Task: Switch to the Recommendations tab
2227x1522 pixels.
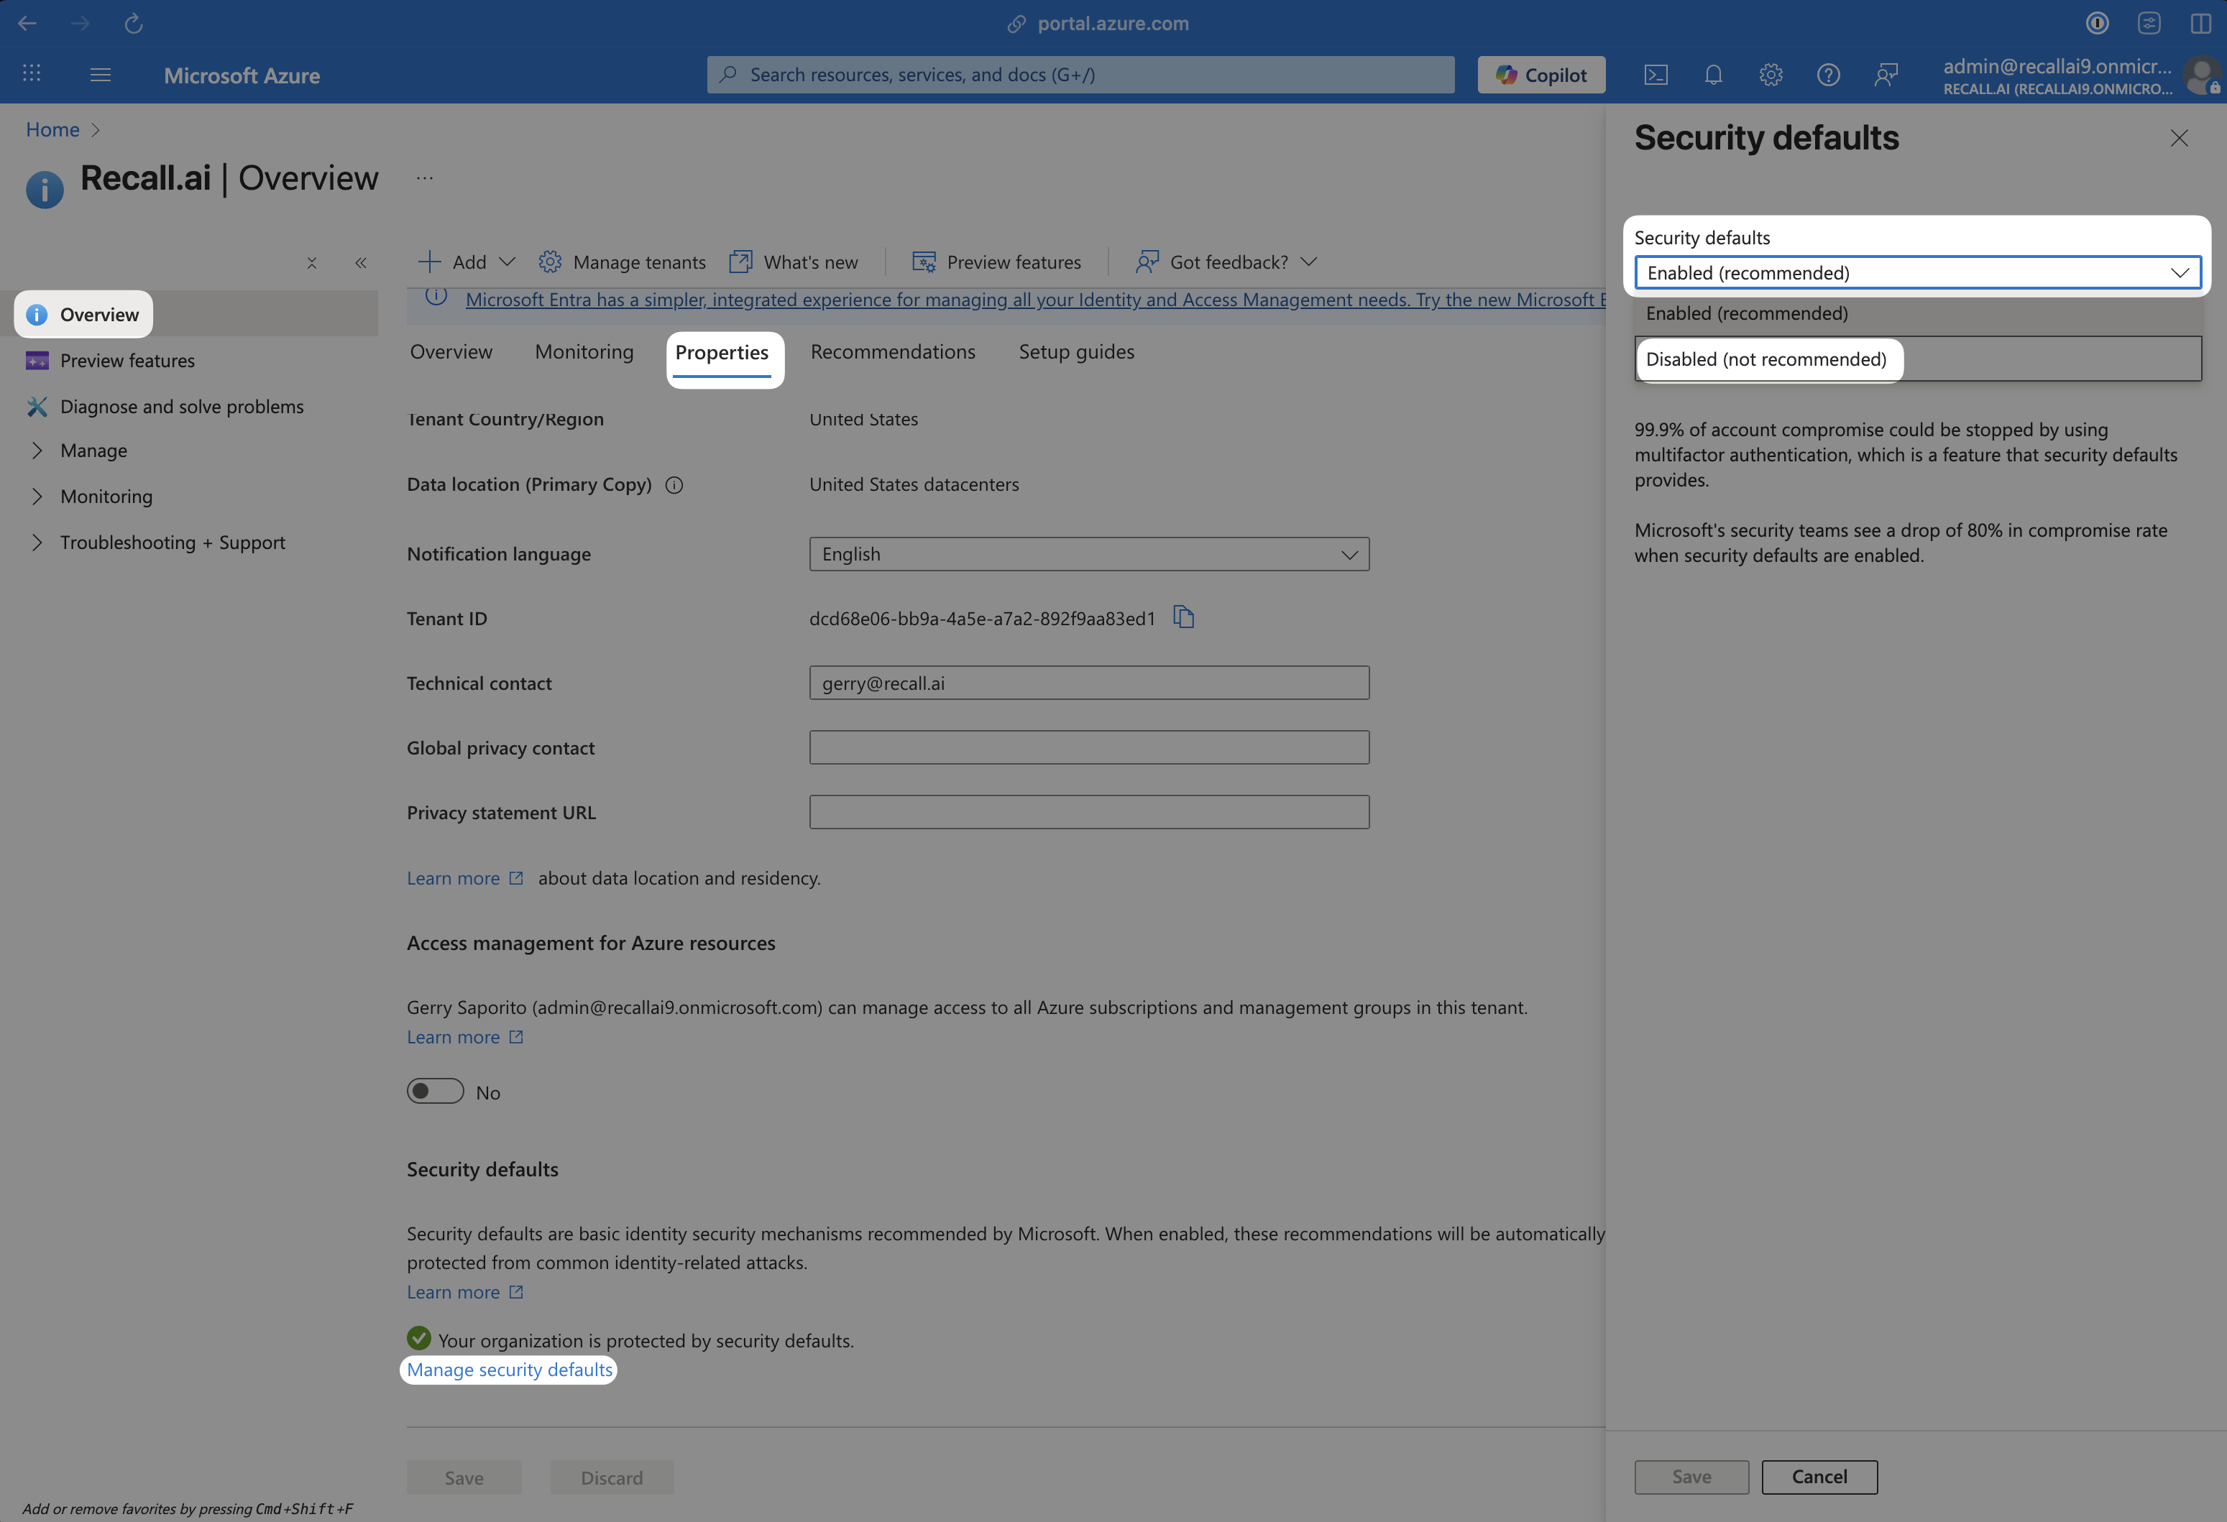Action: click(x=892, y=351)
